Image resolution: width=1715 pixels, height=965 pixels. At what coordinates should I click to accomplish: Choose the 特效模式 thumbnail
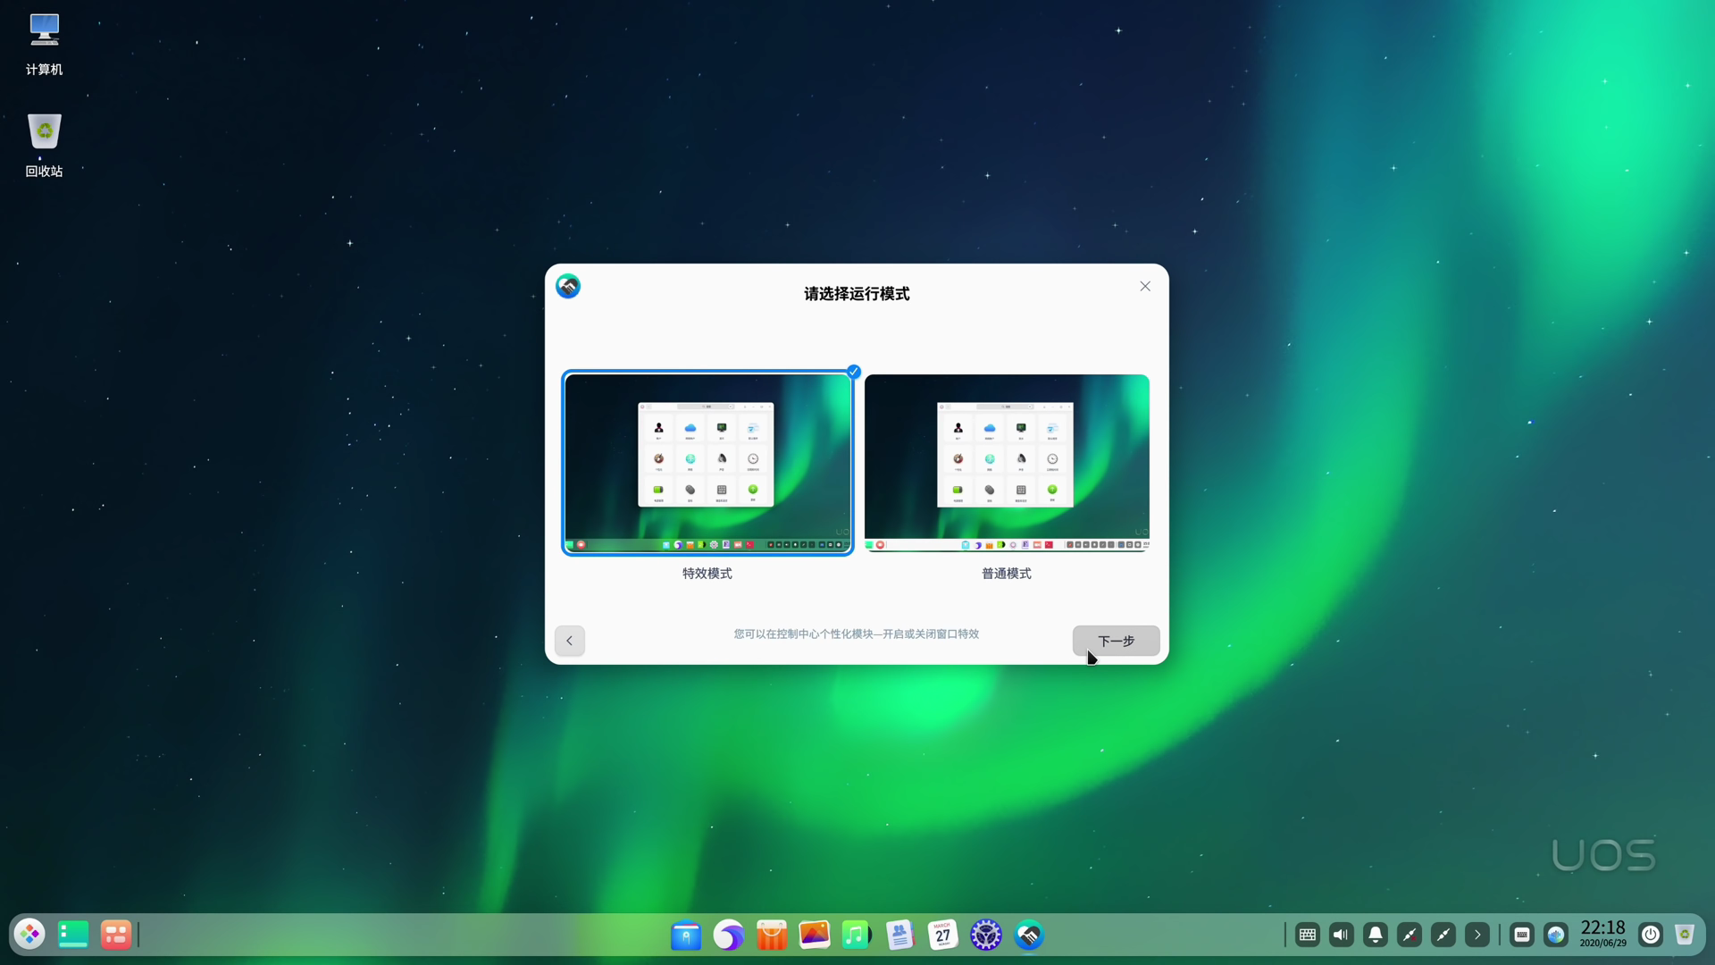(707, 463)
